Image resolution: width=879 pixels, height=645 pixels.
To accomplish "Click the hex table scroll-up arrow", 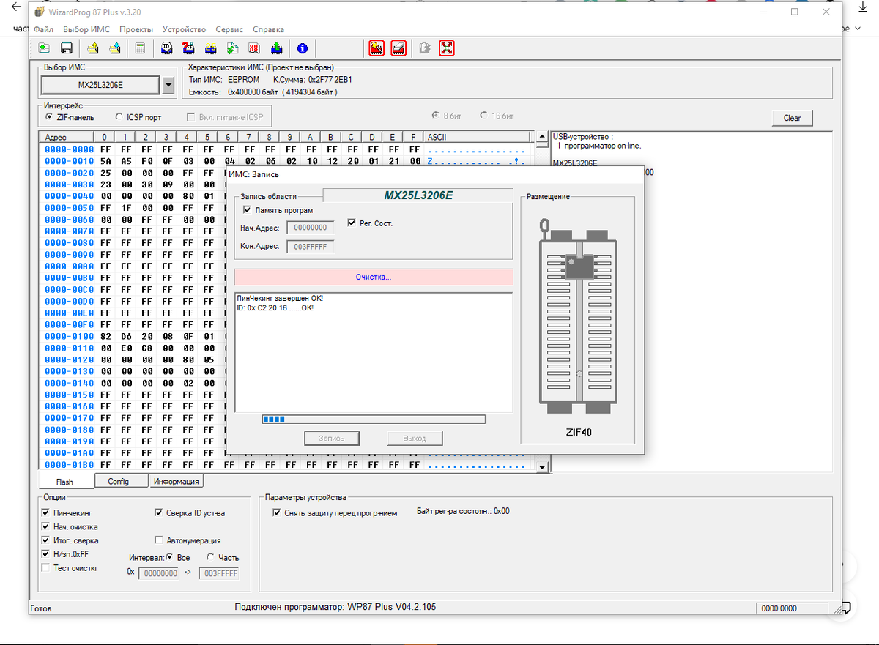I will click(542, 137).
